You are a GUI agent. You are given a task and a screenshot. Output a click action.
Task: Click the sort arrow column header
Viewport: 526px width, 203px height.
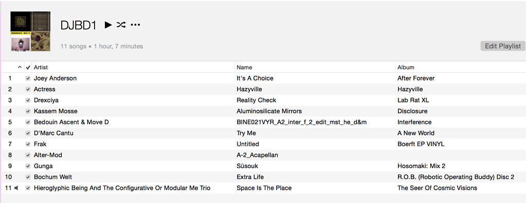(x=20, y=67)
